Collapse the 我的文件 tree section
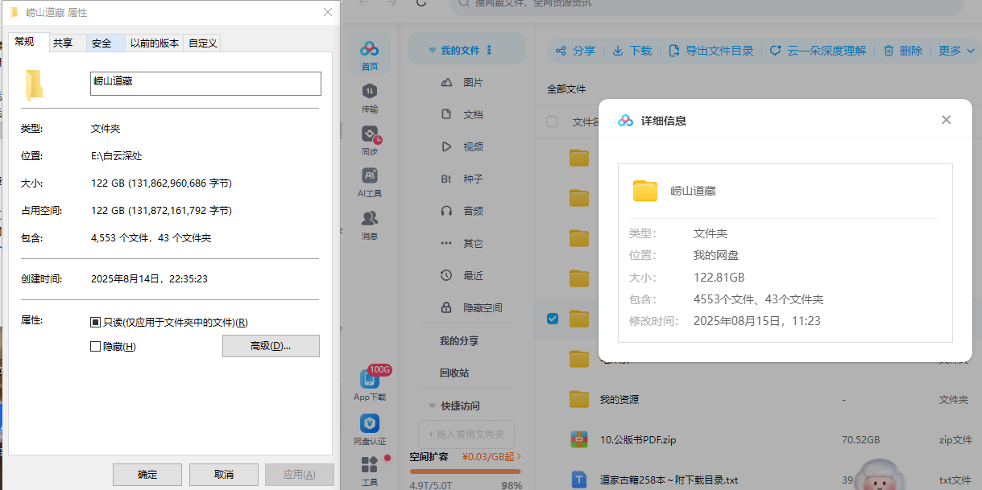Viewport: 982px width, 490px height. tap(432, 51)
